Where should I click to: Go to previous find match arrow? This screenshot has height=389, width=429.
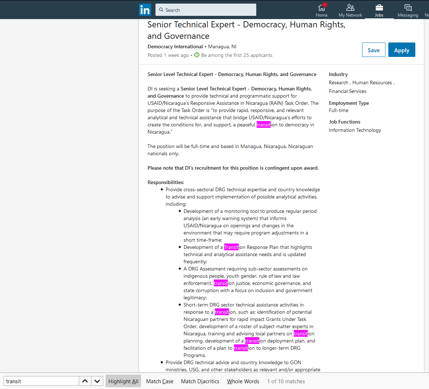tap(85, 381)
